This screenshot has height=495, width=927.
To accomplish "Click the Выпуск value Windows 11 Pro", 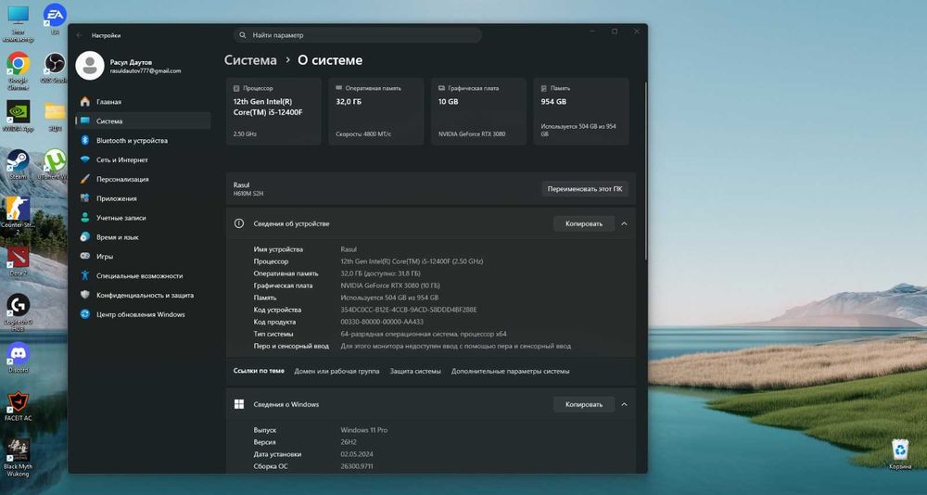I will click(x=364, y=430).
